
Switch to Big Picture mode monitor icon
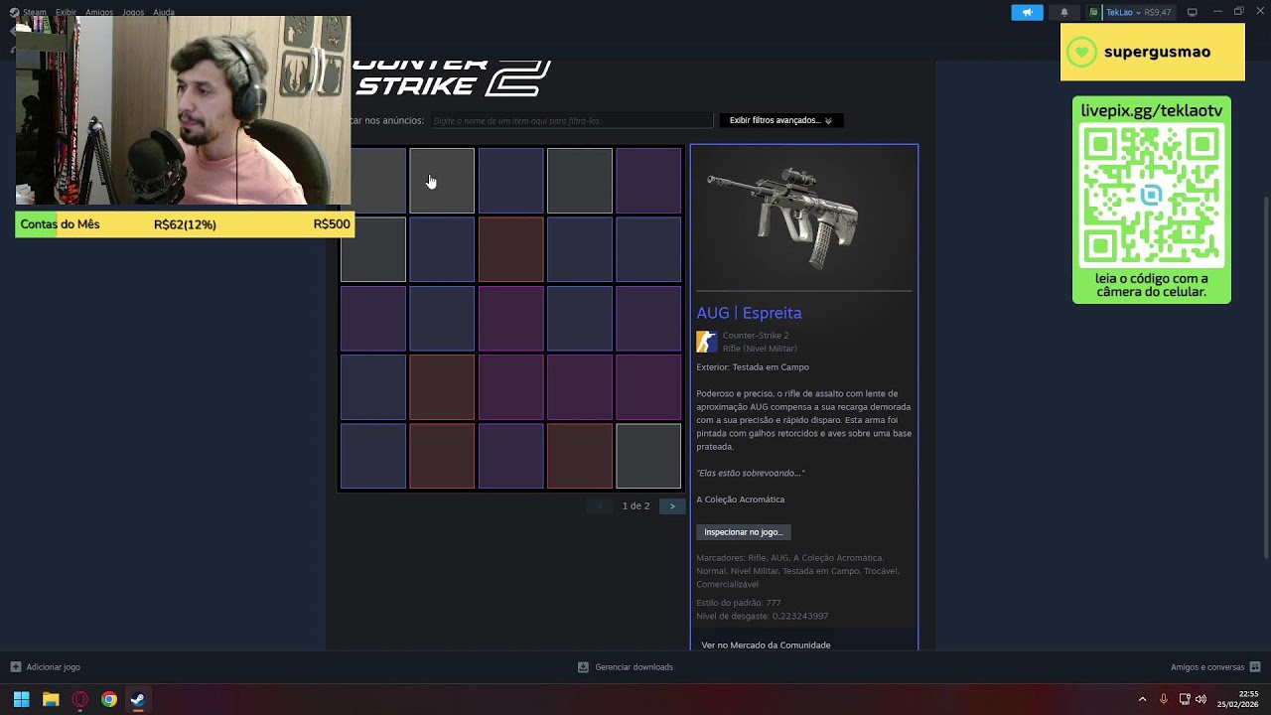tap(1193, 12)
